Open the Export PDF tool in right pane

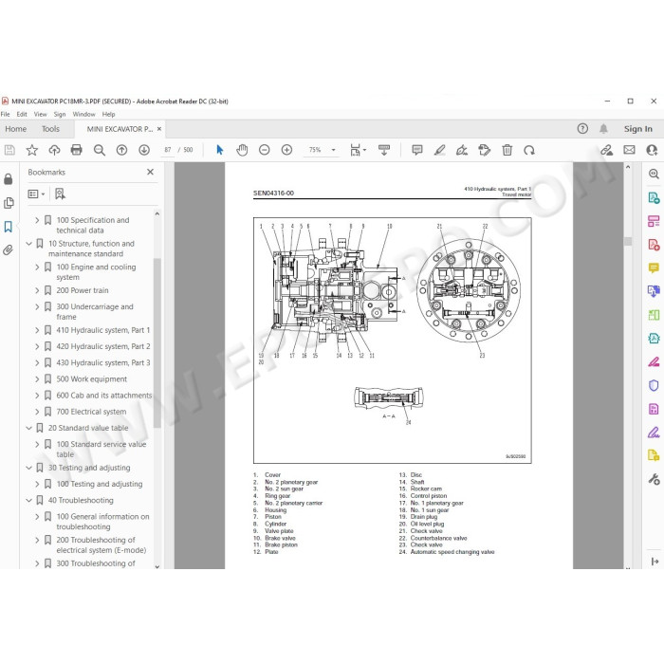654,197
